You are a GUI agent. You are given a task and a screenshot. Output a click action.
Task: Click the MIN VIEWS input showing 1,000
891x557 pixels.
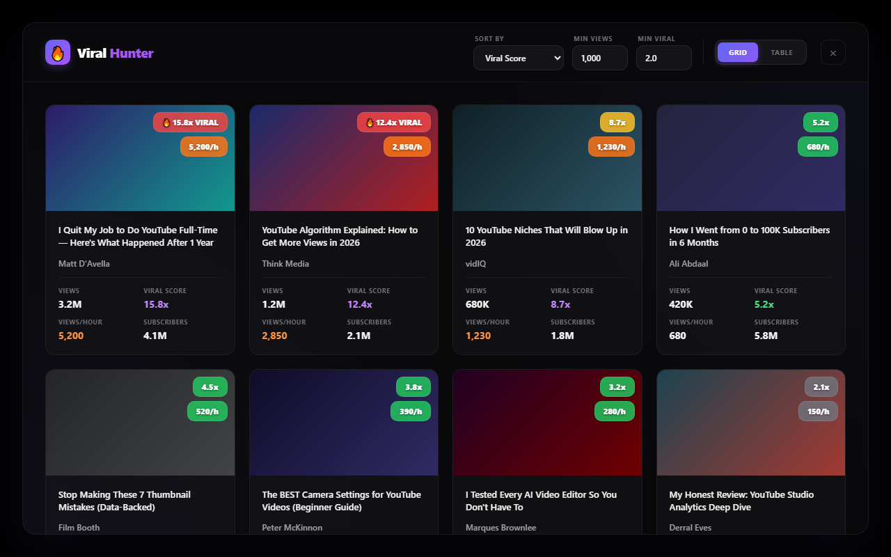click(x=599, y=58)
